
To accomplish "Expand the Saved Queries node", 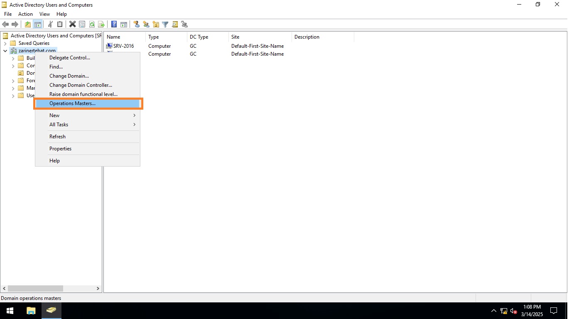I will [5, 43].
